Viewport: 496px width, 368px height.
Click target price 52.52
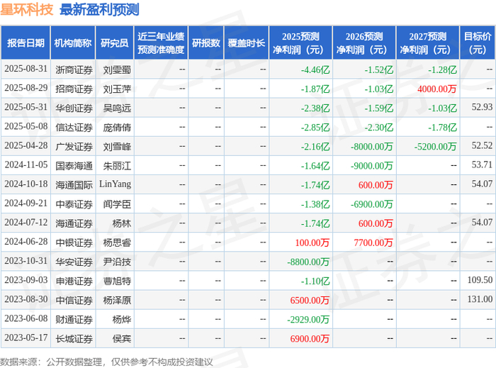(482, 145)
